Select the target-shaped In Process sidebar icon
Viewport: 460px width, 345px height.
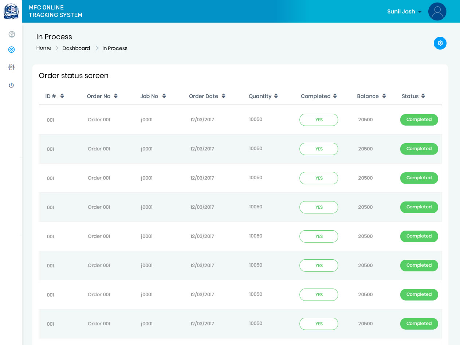tap(11, 50)
